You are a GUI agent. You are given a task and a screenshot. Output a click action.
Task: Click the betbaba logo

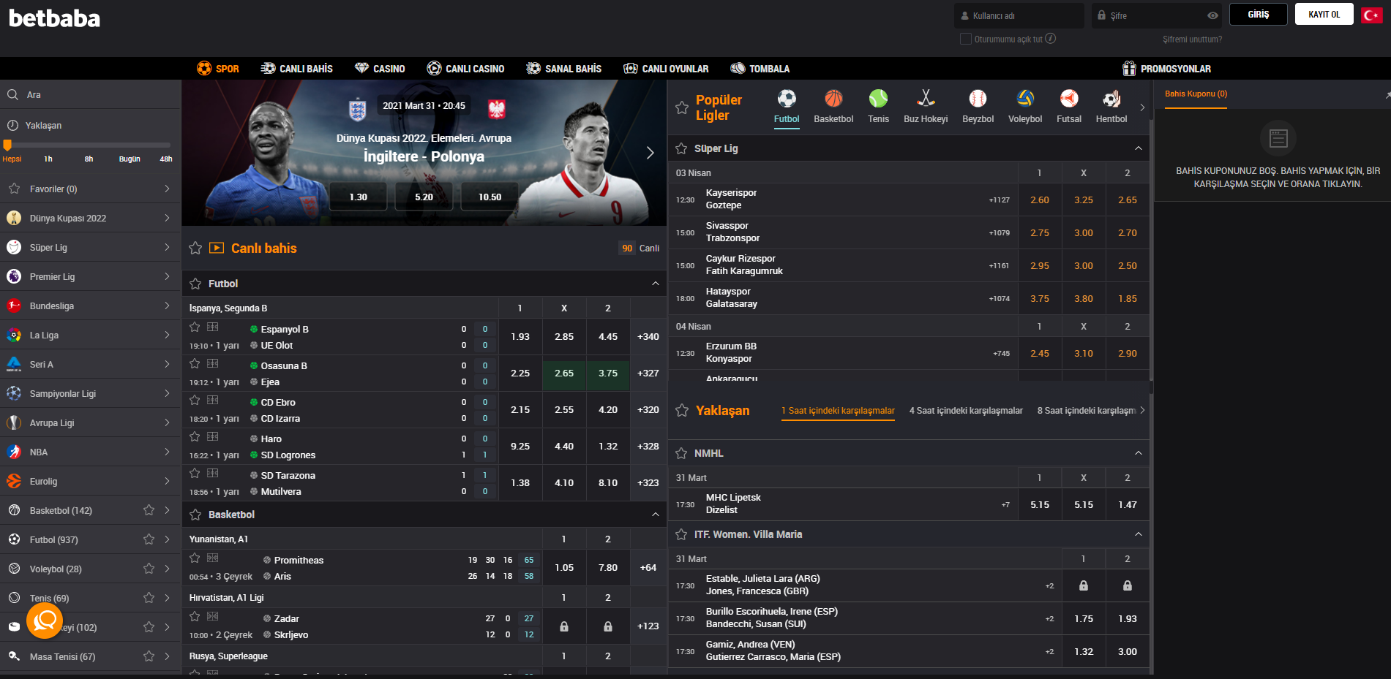pyautogui.click(x=54, y=18)
